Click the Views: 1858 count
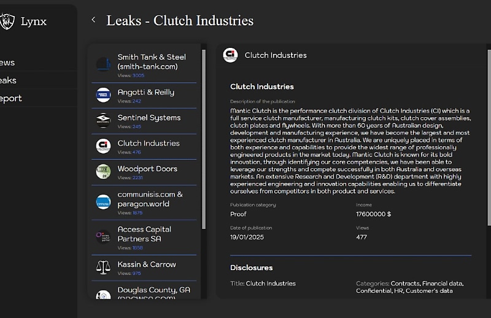Screen dimensions: 491x318 (x=130, y=248)
